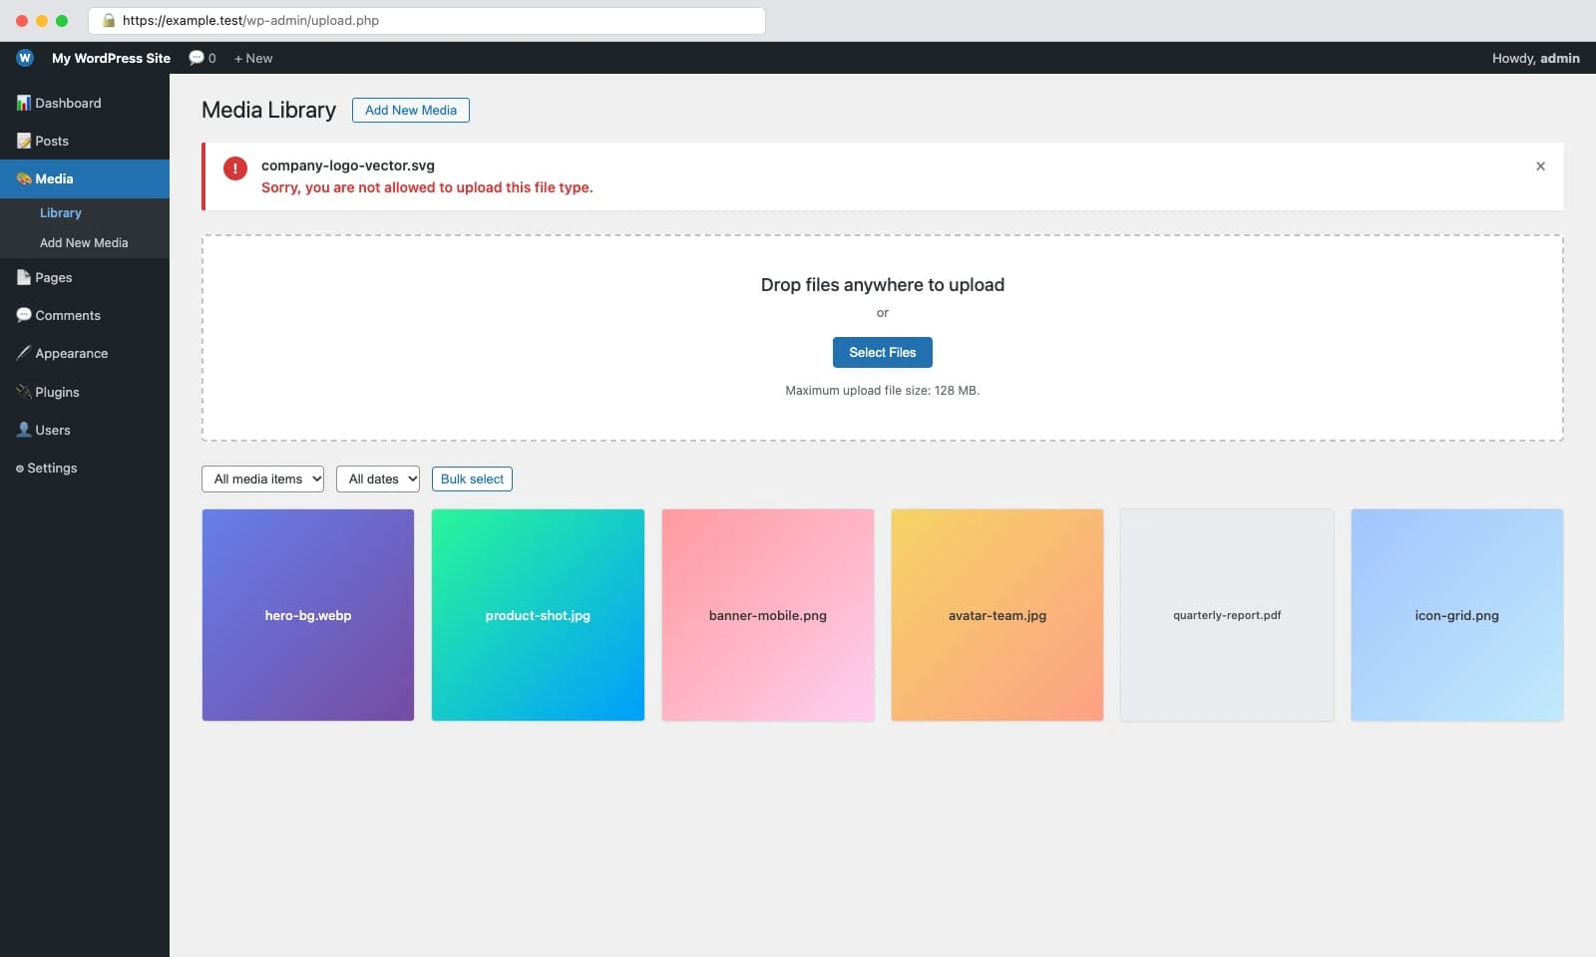Click the red error alert icon
1596x957 pixels.
pyautogui.click(x=235, y=168)
